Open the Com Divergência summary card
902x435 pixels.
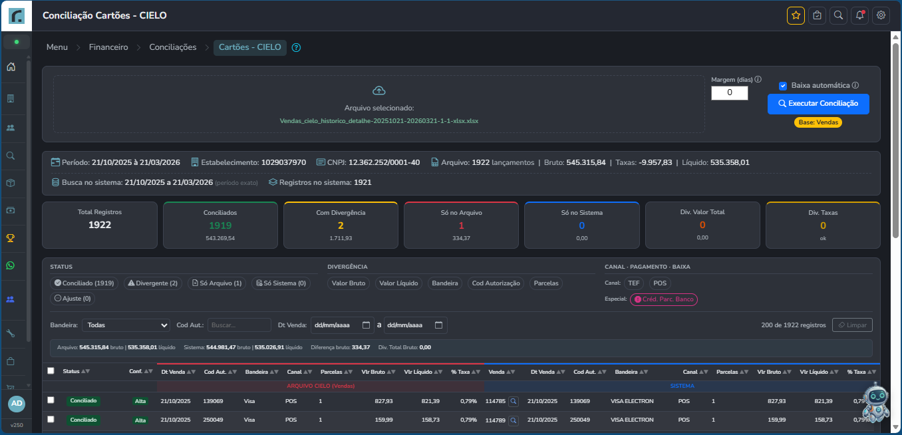pyautogui.click(x=341, y=225)
